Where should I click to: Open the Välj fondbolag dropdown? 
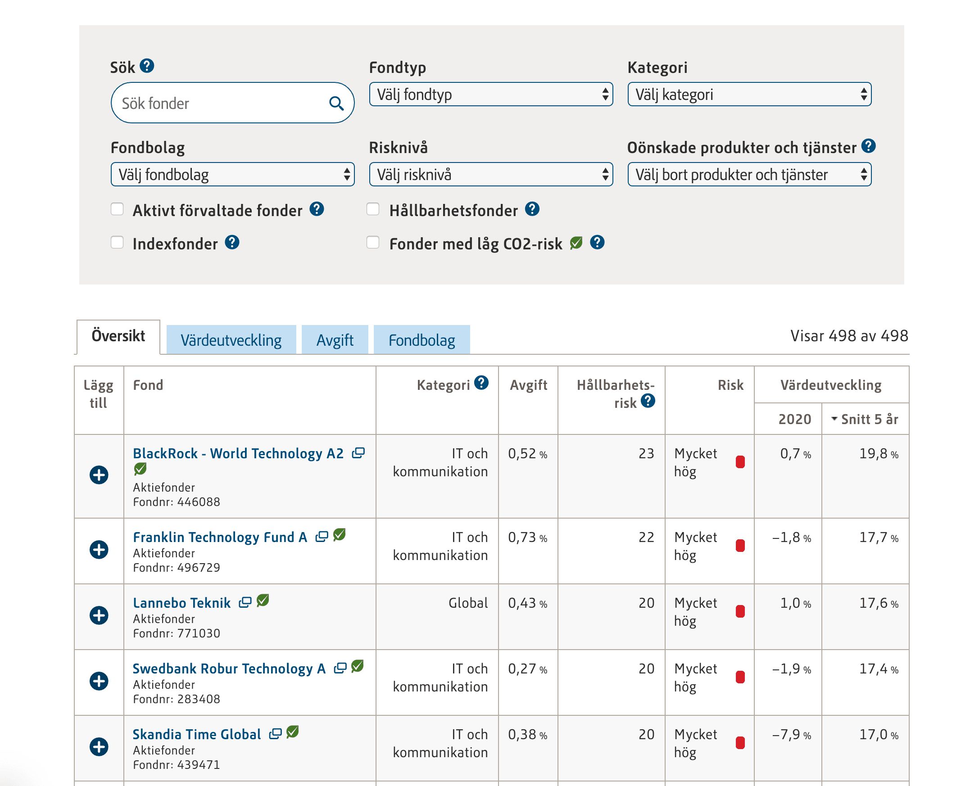point(233,174)
